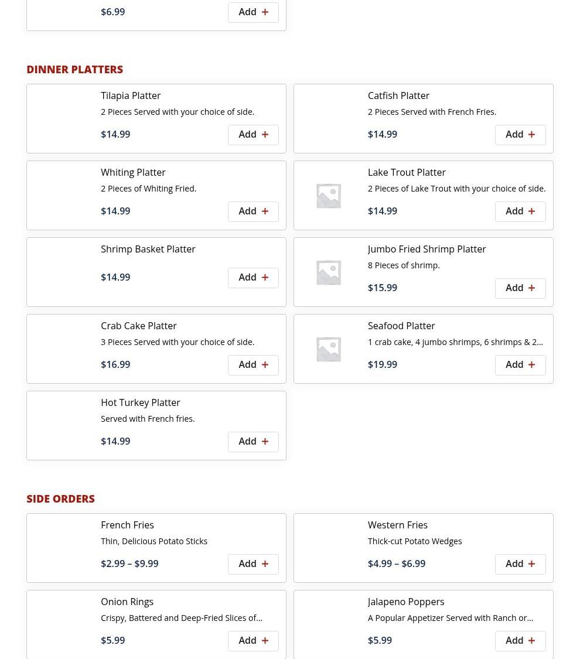The height and width of the screenshot is (659, 580).
Task: Add Jalapeno Poppers to order
Action: [520, 641]
